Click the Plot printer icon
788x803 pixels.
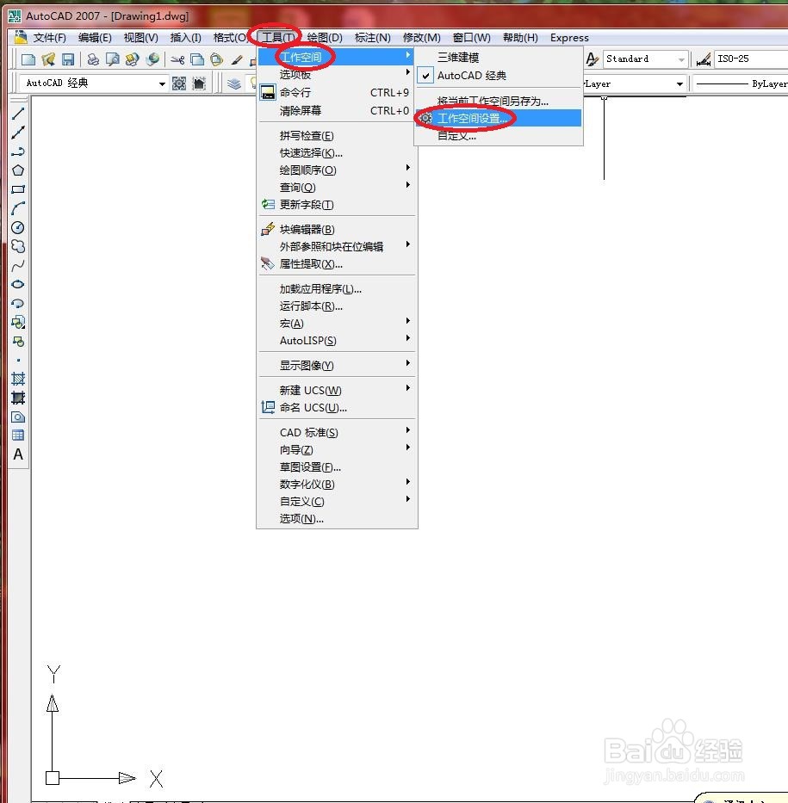point(93,59)
